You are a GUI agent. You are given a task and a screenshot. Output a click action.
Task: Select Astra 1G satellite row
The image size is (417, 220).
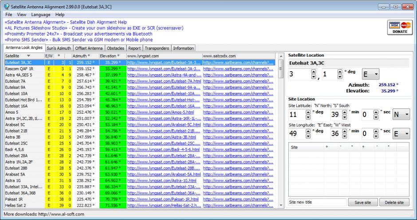140,180
